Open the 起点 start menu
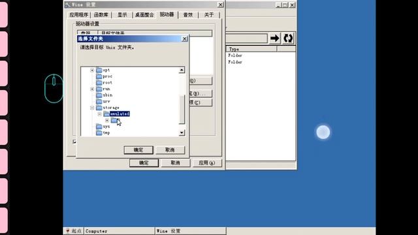 click(x=74, y=231)
